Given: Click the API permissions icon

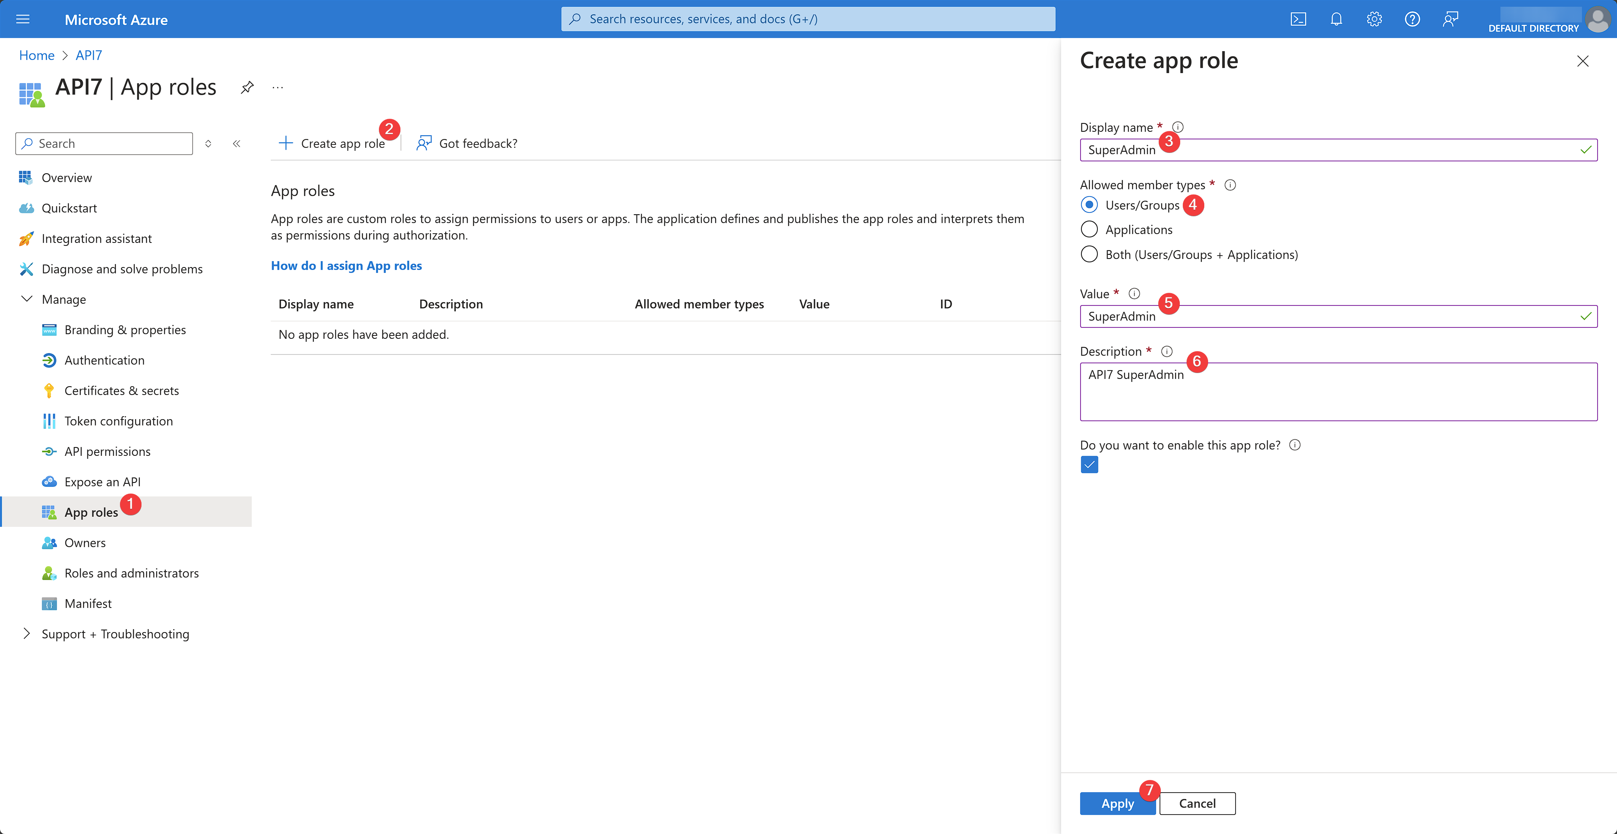Looking at the screenshot, I should click(49, 452).
